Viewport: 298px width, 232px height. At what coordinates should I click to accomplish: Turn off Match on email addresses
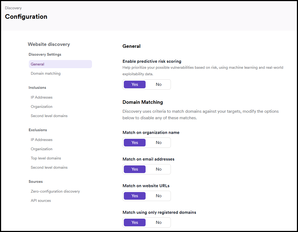159,169
